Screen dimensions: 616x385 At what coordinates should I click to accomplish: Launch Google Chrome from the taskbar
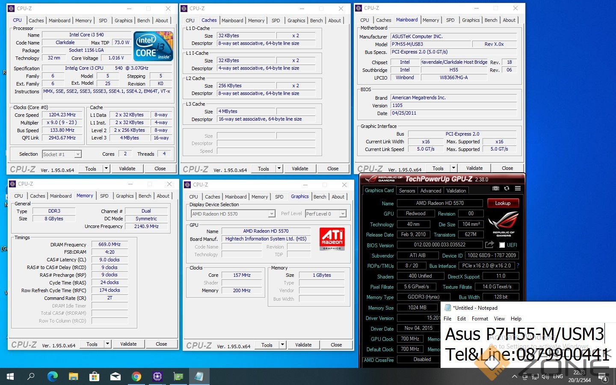point(136,376)
